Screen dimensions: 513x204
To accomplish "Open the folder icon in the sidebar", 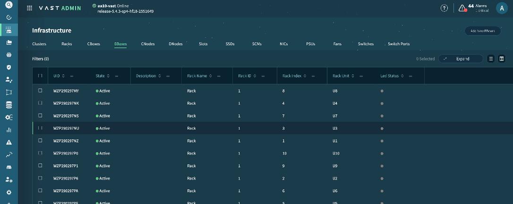I will (9, 42).
